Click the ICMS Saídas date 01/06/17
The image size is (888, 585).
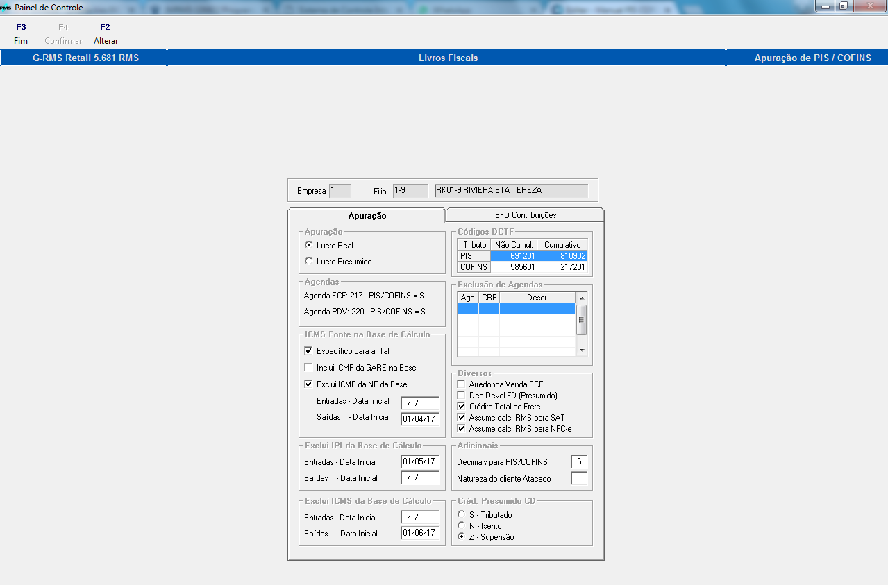(x=420, y=533)
